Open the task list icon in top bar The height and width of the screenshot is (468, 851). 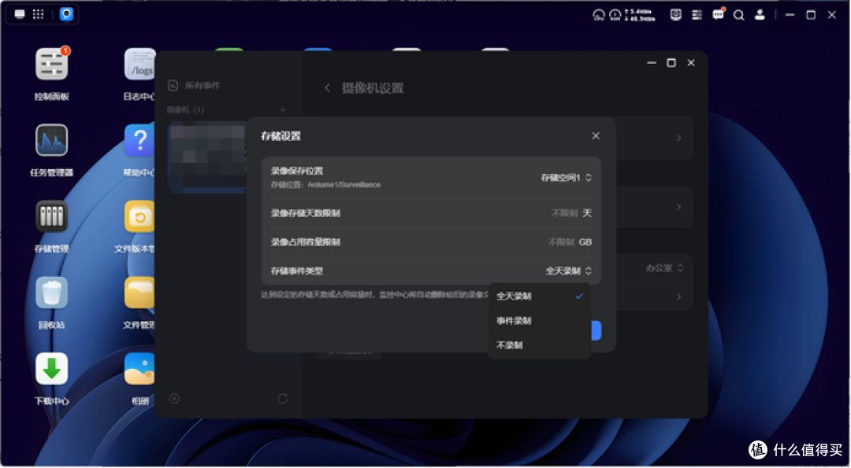[x=697, y=15]
